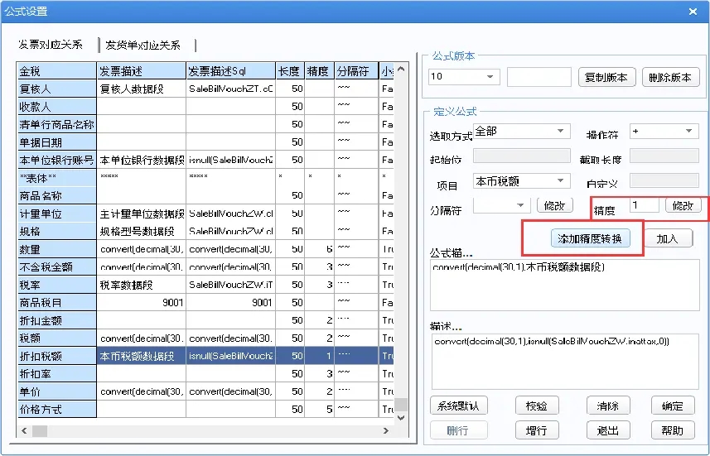Click the horizontal scroll left arrow
Viewport: 710px width, 456px height.
pyautogui.click(x=24, y=430)
